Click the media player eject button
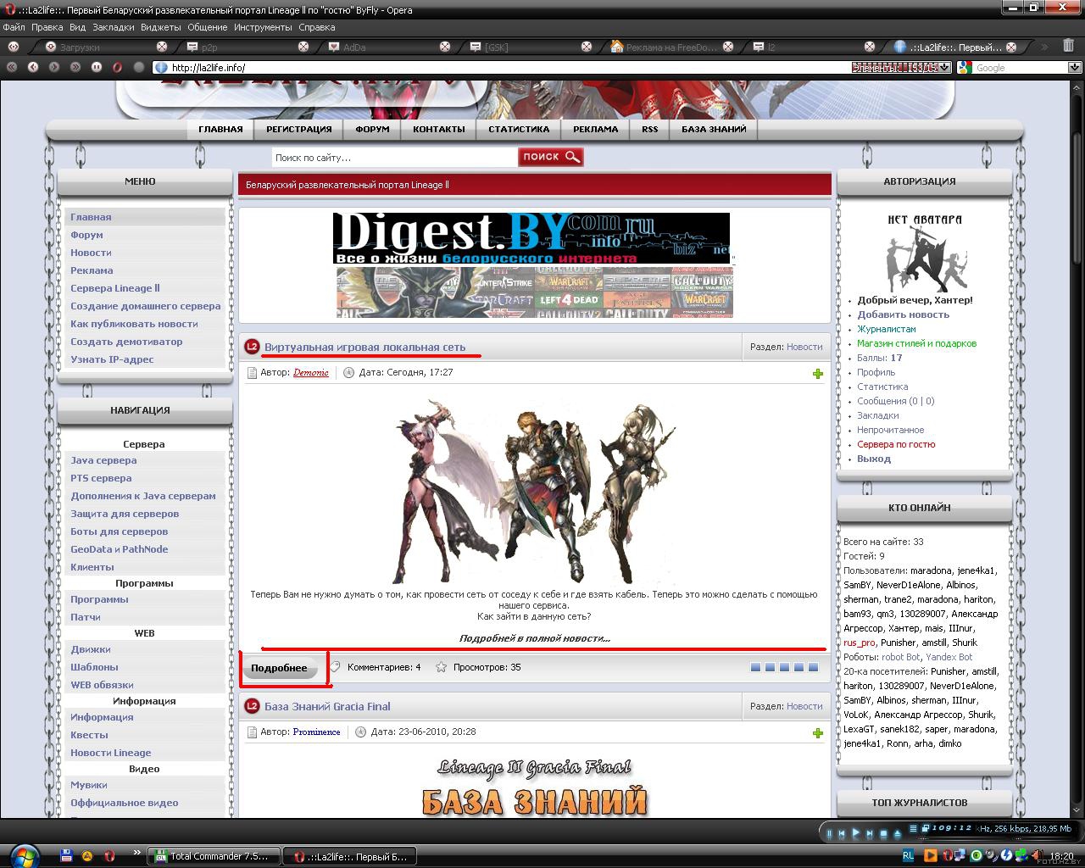 [897, 833]
